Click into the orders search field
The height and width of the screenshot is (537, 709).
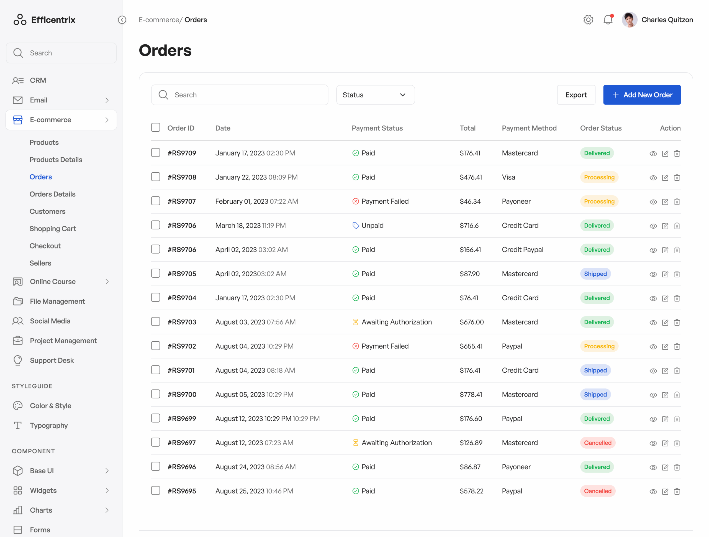pyautogui.click(x=240, y=94)
